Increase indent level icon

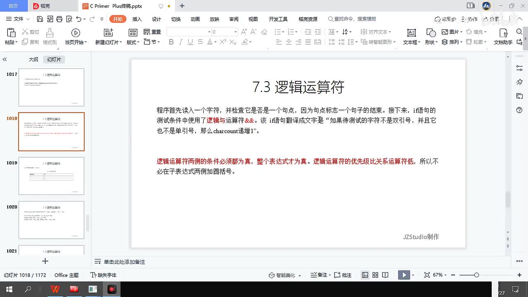(x=318, y=32)
